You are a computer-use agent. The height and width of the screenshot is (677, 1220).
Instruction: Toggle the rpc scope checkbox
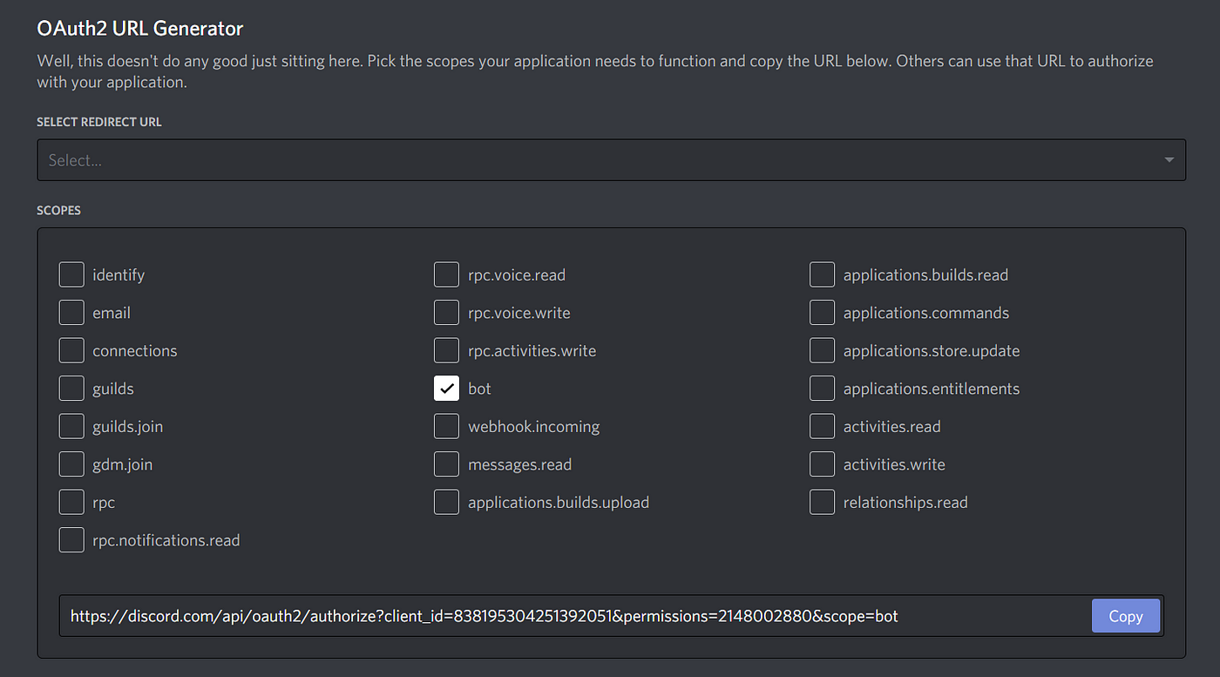71,502
